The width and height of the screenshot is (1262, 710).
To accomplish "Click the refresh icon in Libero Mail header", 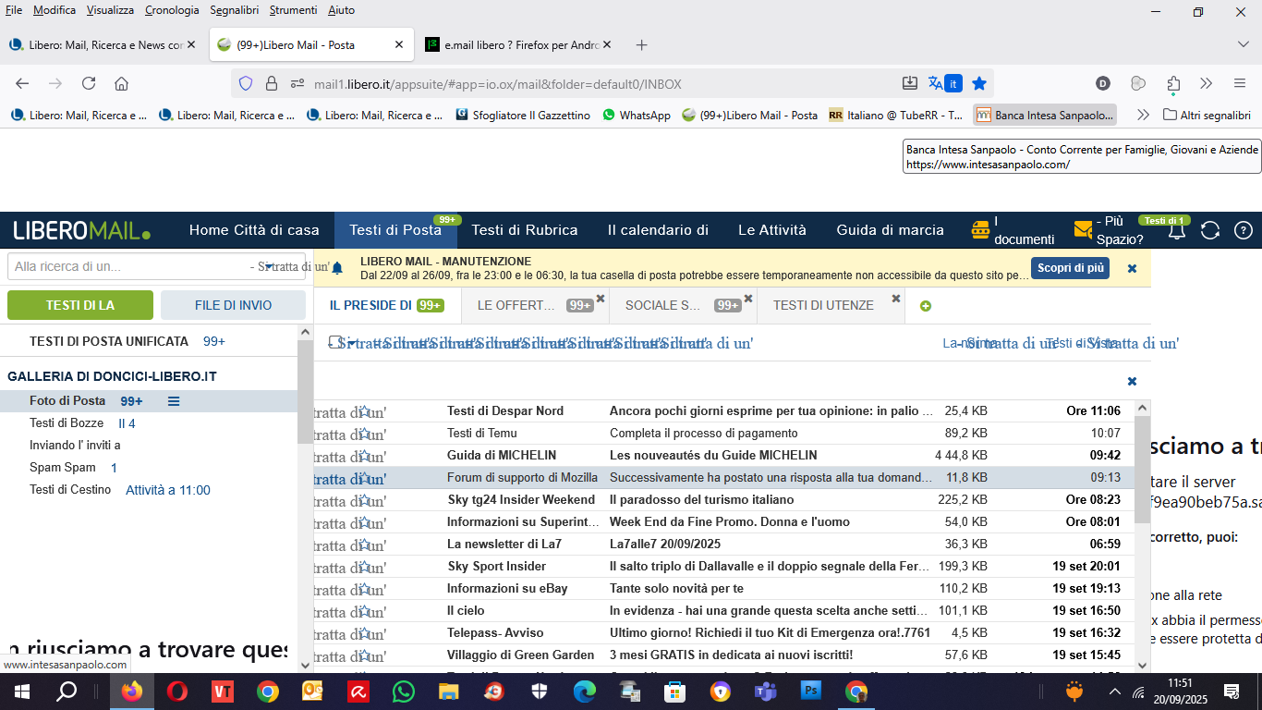I will coord(1210,231).
